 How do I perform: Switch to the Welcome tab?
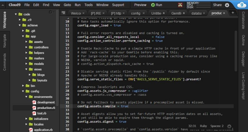(x=76, y=13)
